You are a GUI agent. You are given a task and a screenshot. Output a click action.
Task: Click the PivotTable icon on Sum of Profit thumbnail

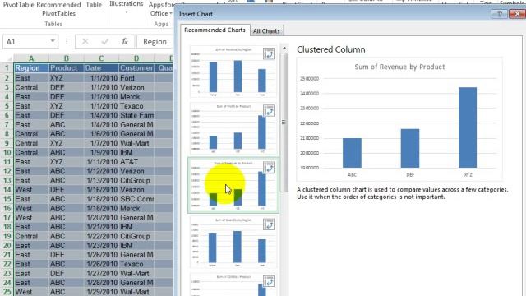(269, 111)
